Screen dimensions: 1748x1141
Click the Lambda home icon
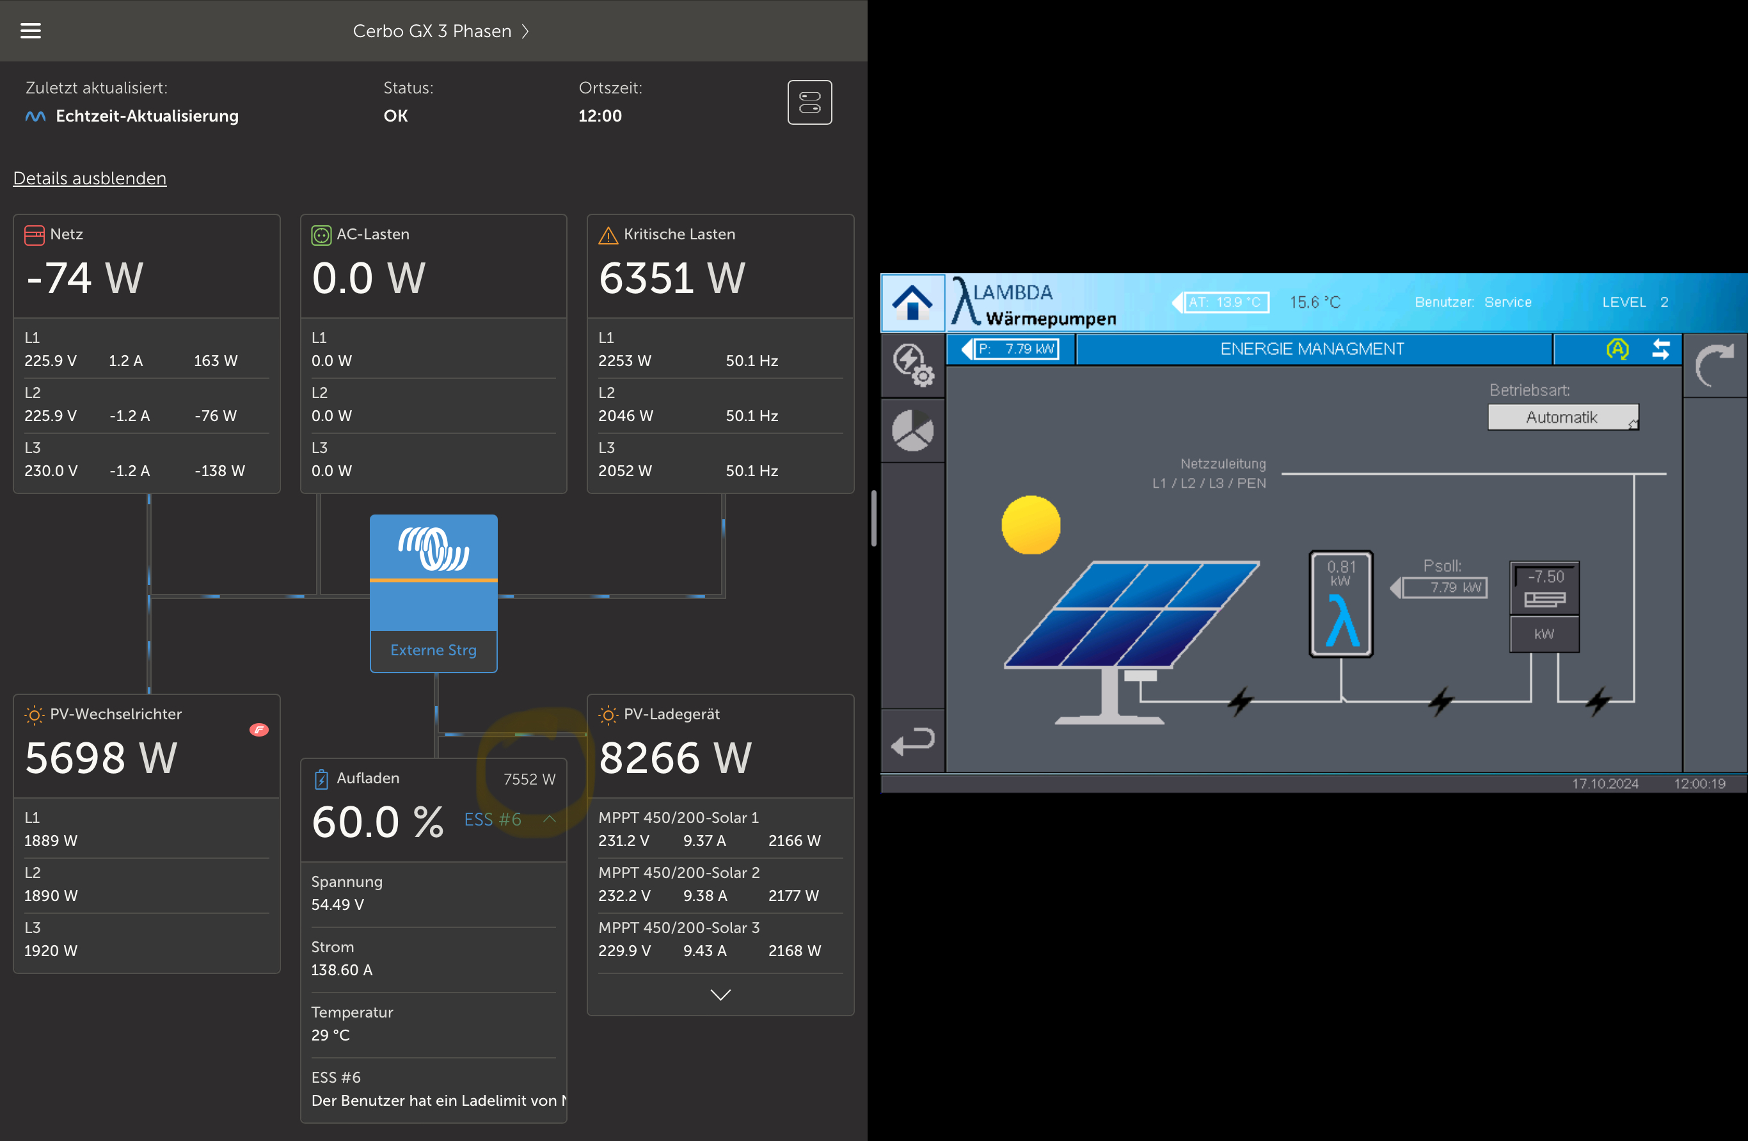click(912, 303)
